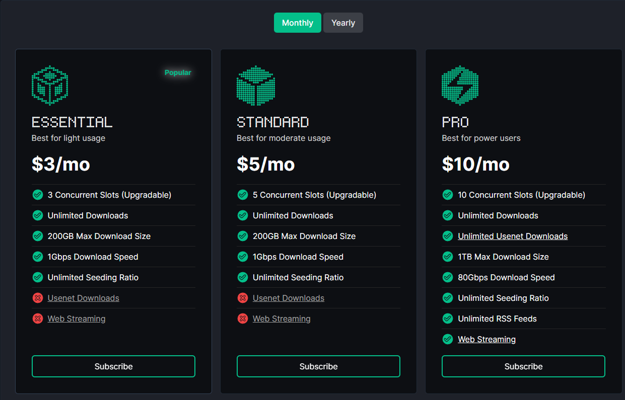Click the green check beside Pro's Unlimited Usenet Downloads
Screen dimensions: 625x400
[448, 236]
